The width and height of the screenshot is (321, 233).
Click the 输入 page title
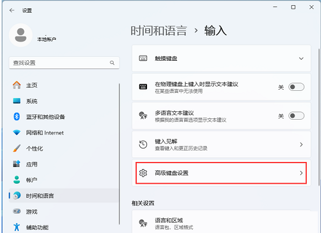[x=215, y=31]
